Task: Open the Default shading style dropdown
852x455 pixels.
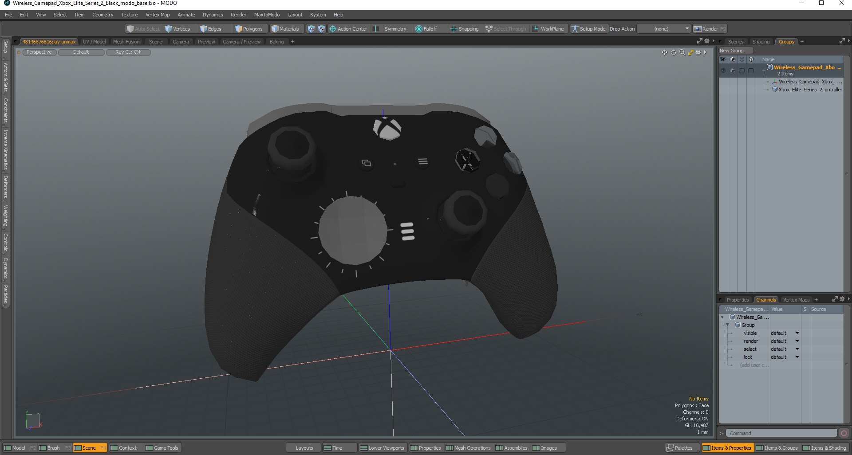Action: [81, 52]
